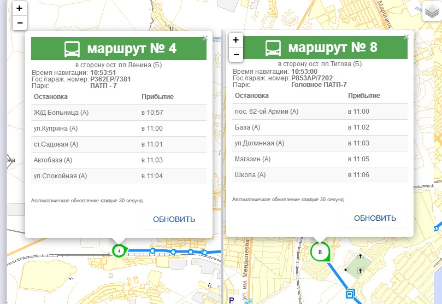Image resolution: width=442 pixels, height=304 pixels.
Task: Select Школа (А) stop row
Action: (x=320, y=175)
